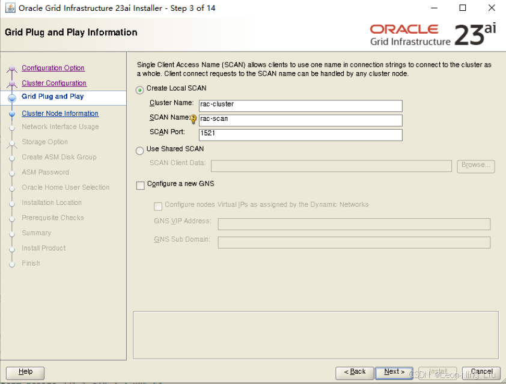506x384 pixels.
Task: Click the SCAN Name text field
Action: click(300, 120)
